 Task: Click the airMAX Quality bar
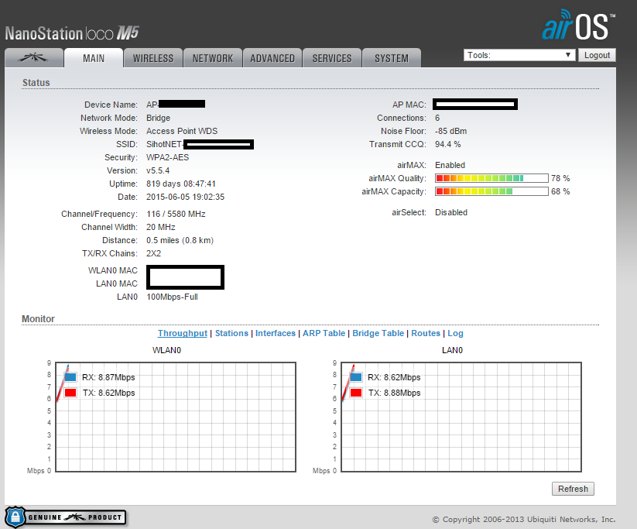click(491, 178)
